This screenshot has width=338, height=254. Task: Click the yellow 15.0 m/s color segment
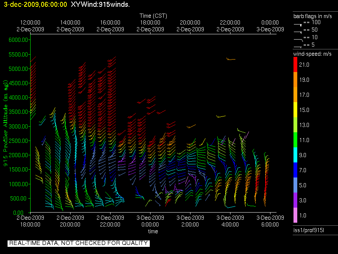coord(295,110)
